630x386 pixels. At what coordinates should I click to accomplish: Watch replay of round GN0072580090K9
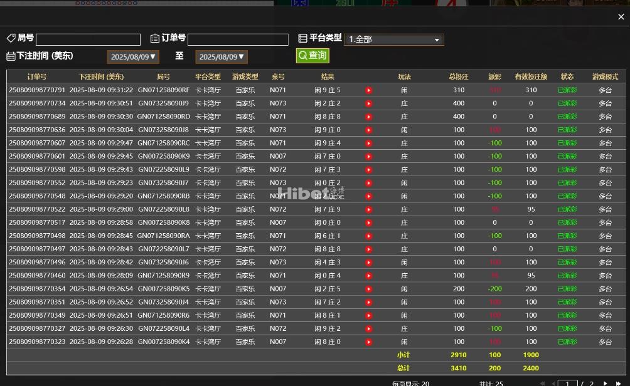coord(369,157)
